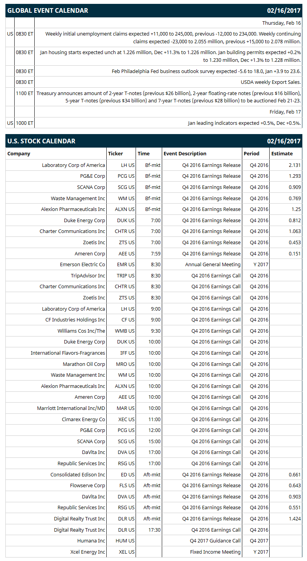
Task: Click the 12:00 time for PG&E call
Action: click(154, 430)
